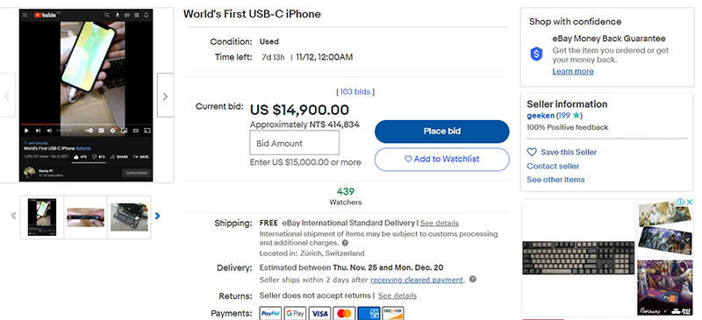The width and height of the screenshot is (702, 320).
Task: Click the thumbnail carousel previous arrow
Action: click(13, 217)
